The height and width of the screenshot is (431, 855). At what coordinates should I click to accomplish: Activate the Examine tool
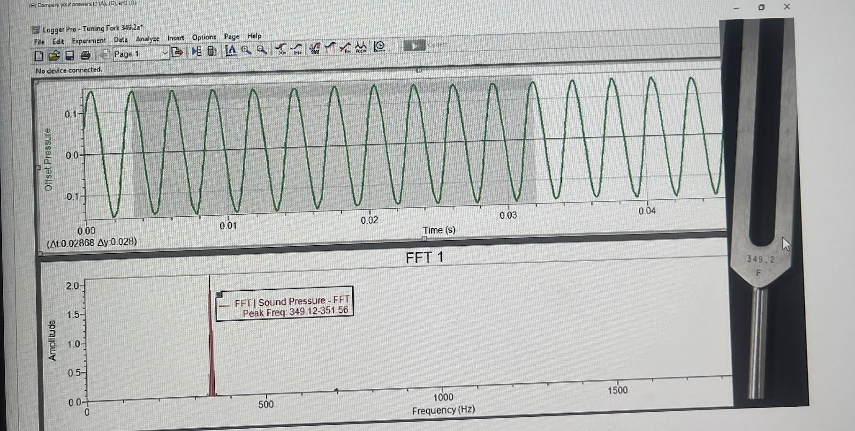[x=280, y=48]
